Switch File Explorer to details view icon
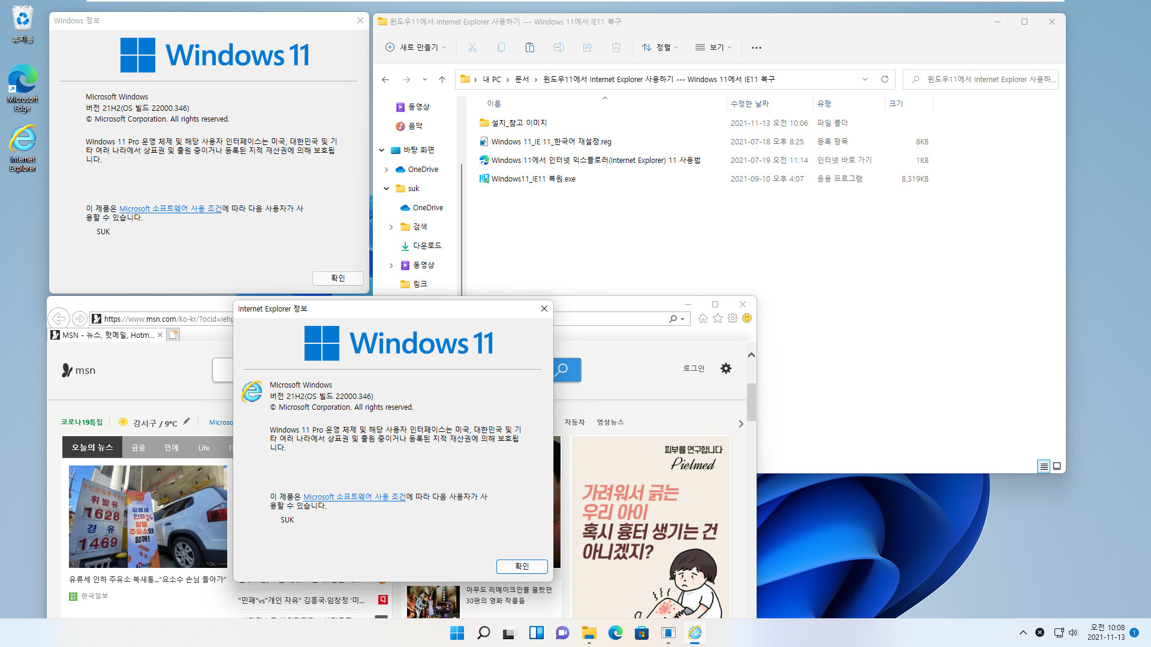The image size is (1151, 647). point(1044,466)
